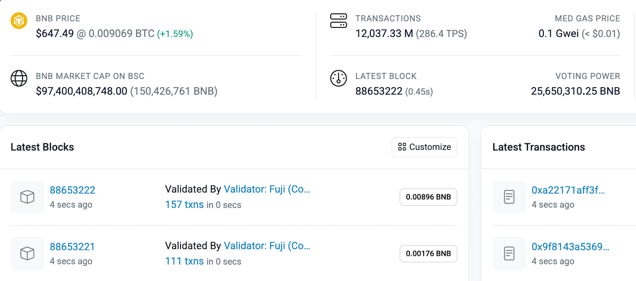Open block 88653221 link
Image resolution: width=636 pixels, height=281 pixels.
(x=72, y=247)
